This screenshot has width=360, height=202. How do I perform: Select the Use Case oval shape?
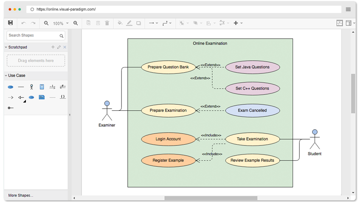click(11, 87)
